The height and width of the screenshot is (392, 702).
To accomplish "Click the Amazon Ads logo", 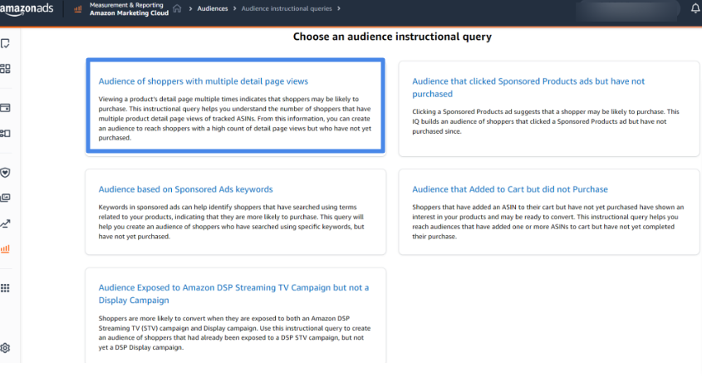I will pos(27,9).
